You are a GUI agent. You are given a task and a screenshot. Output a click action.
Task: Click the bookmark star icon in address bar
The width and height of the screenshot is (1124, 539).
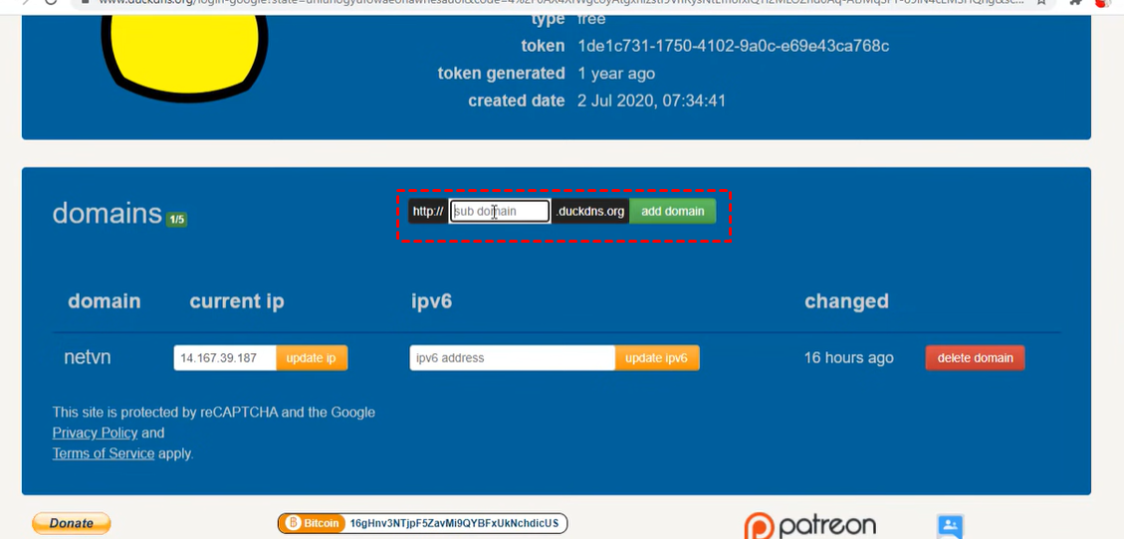[x=1041, y=2]
